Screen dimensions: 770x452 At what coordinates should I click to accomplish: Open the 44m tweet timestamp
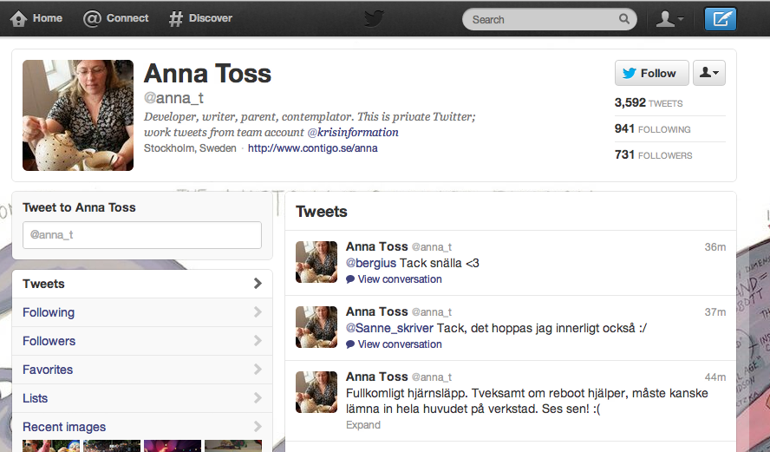click(x=715, y=377)
